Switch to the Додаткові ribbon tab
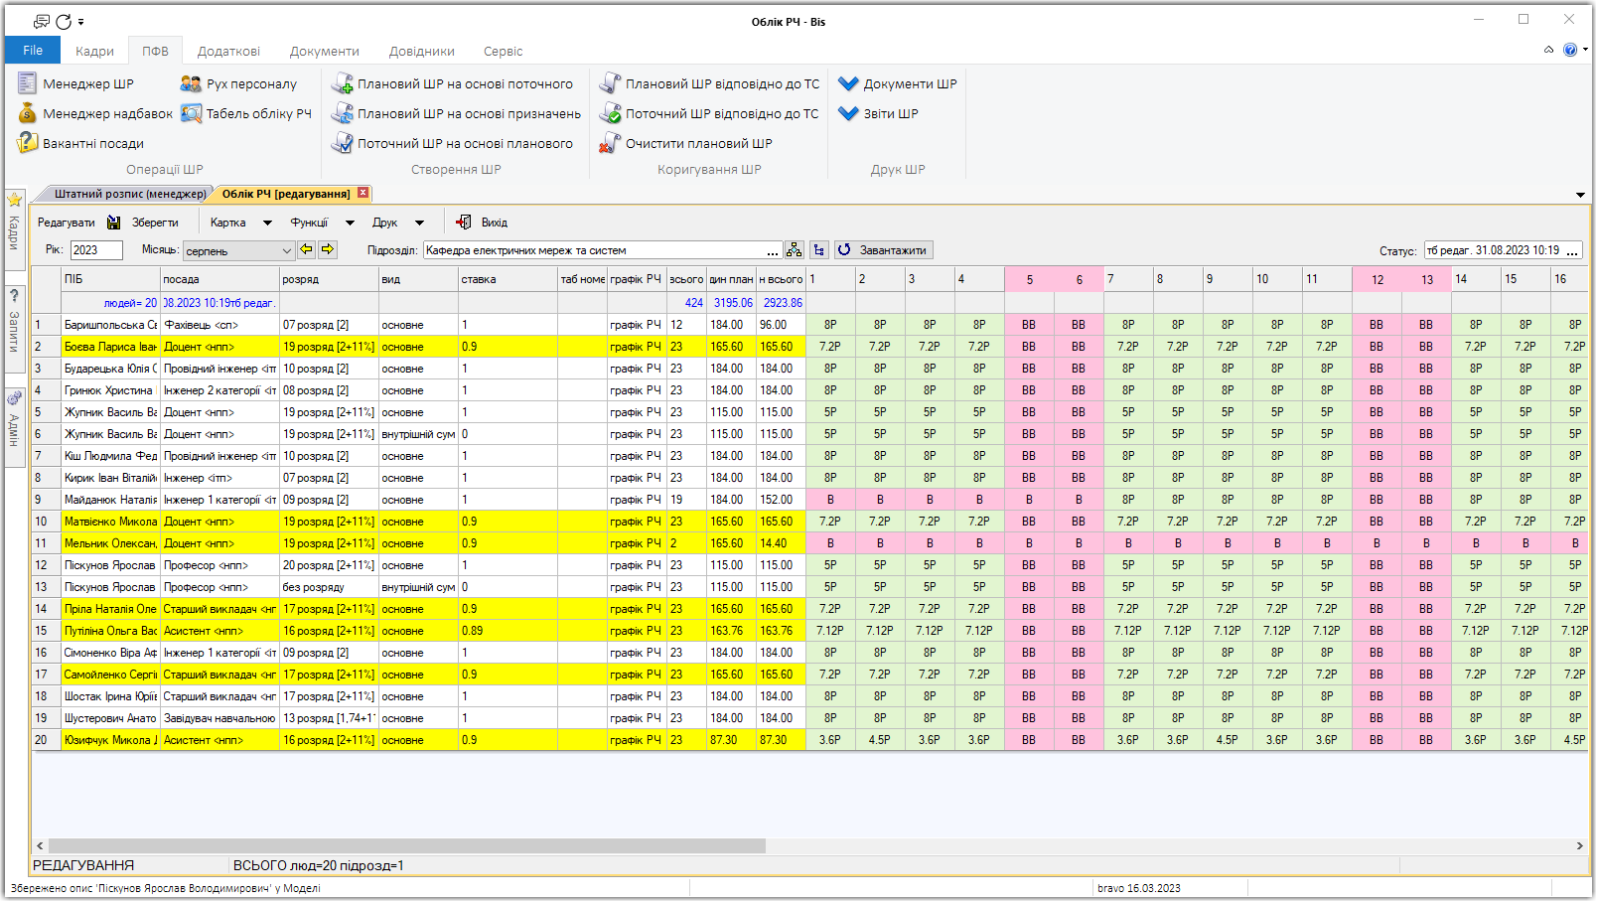Image resolution: width=1597 pixels, height=902 pixels. (x=228, y=51)
